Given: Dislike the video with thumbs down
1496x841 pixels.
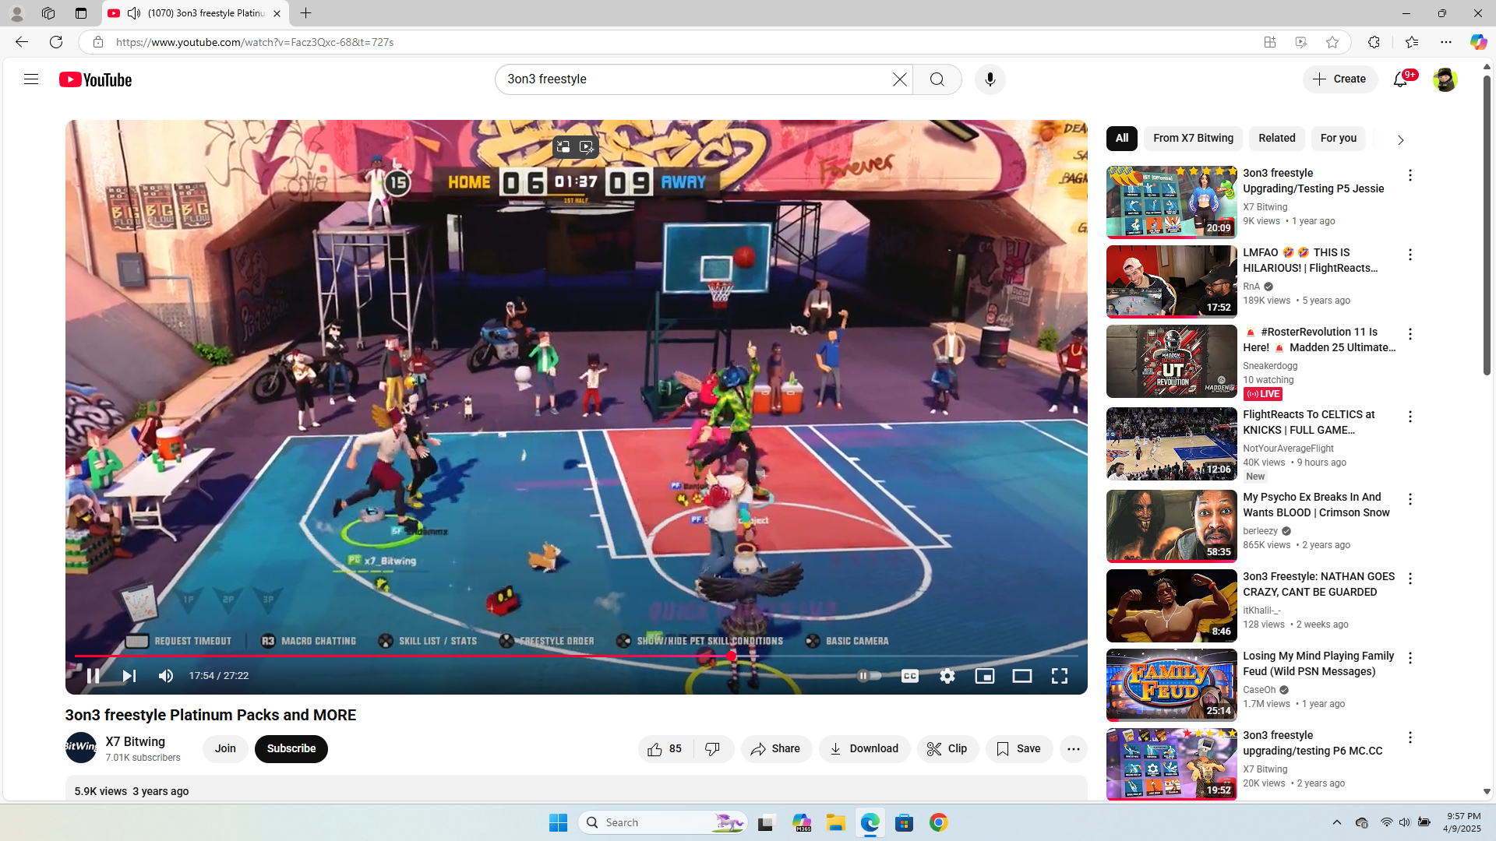Looking at the screenshot, I should pos(713,749).
